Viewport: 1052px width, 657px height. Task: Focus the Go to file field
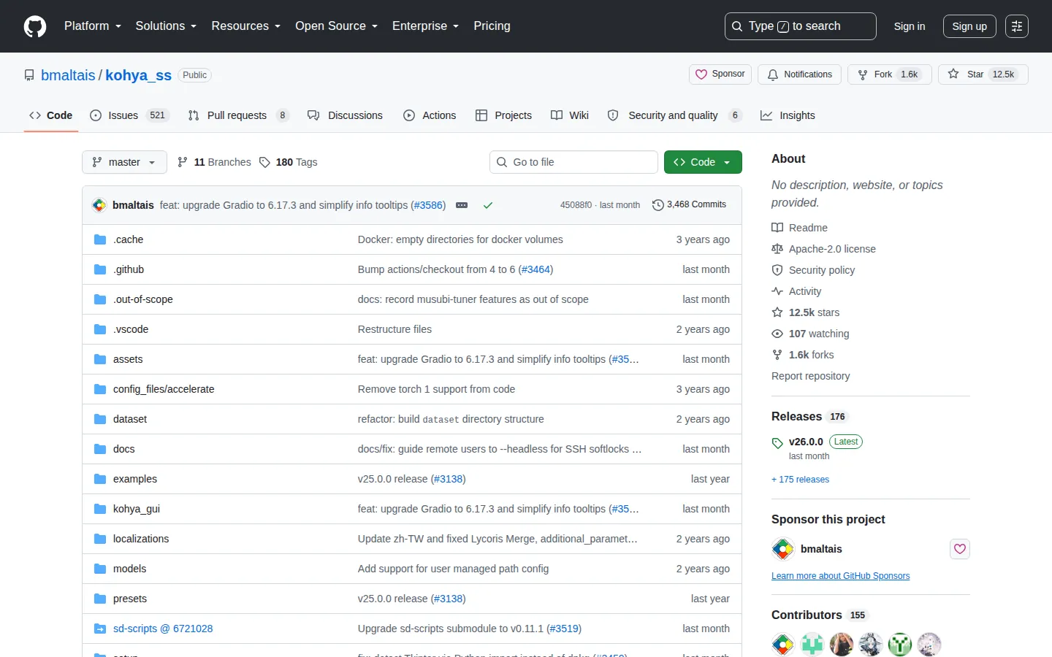[573, 162]
